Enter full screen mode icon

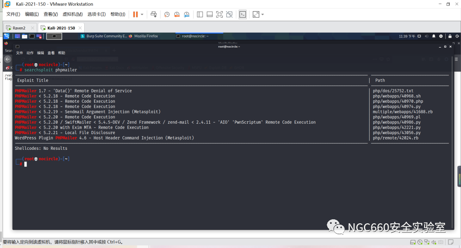(x=219, y=14)
